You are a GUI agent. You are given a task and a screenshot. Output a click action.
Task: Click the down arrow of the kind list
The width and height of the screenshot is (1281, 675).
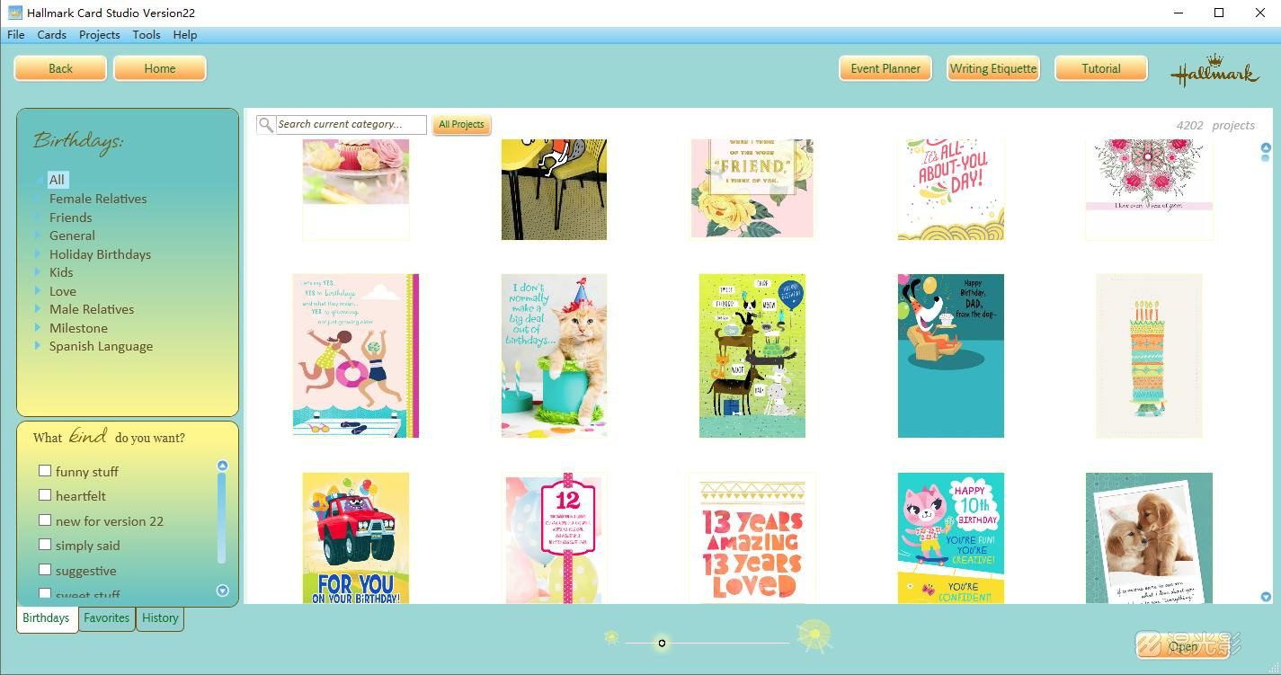(222, 591)
